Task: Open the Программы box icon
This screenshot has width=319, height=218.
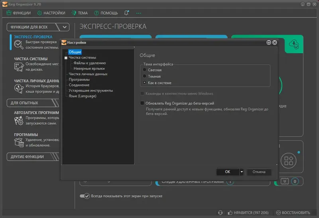Action: pyautogui.click(x=19, y=142)
